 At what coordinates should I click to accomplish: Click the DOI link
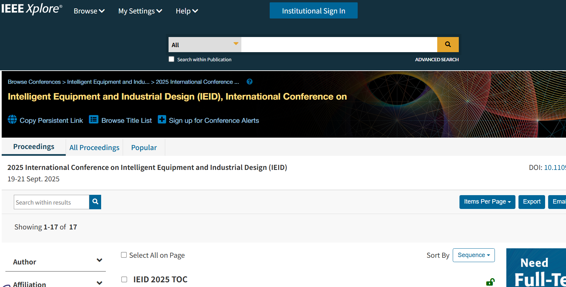pyautogui.click(x=555, y=168)
